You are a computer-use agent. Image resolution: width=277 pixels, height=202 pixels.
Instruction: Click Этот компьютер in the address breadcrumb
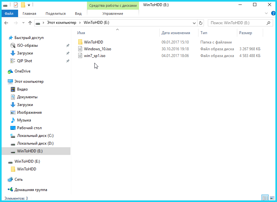pyautogui.click(x=61, y=23)
